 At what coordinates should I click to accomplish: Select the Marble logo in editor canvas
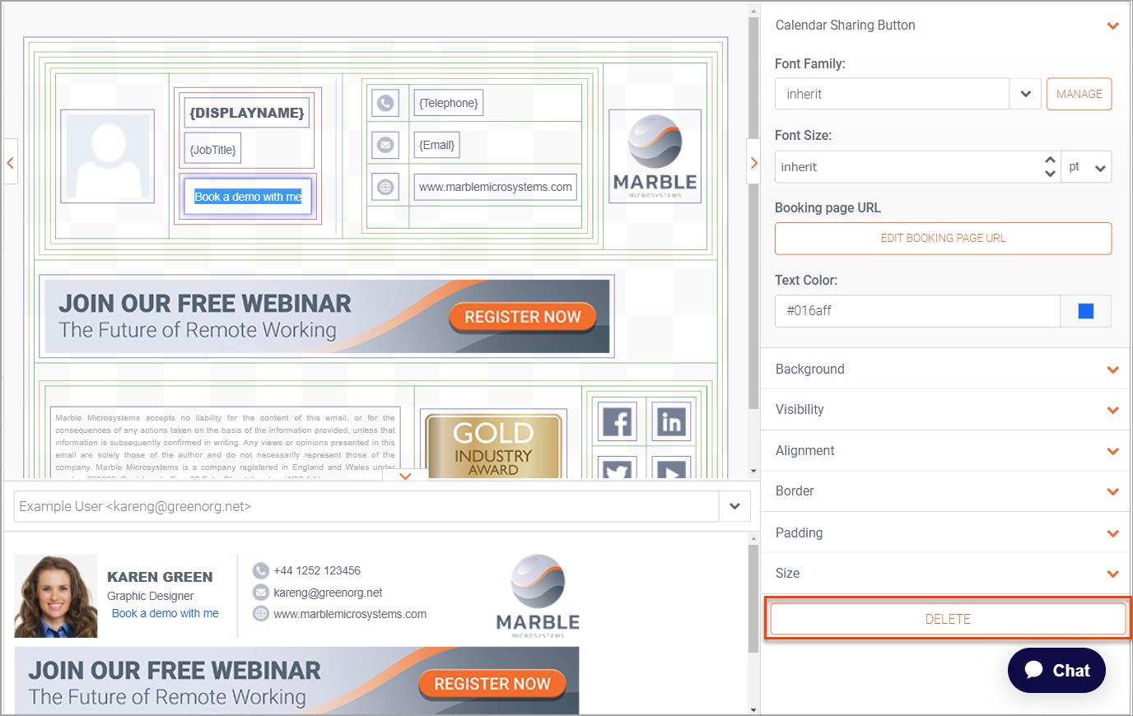tap(655, 156)
